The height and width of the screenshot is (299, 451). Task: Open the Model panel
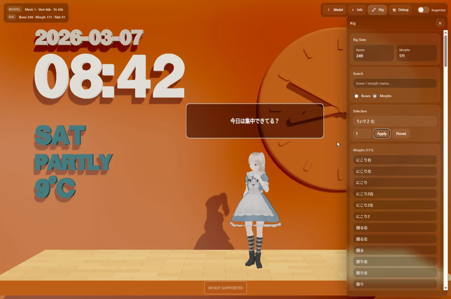(334, 10)
